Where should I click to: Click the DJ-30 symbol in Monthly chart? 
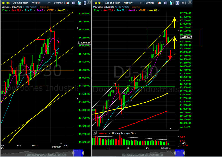[98, 3]
